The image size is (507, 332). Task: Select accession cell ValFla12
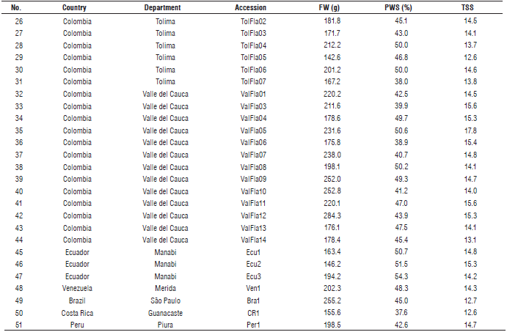coord(253,215)
